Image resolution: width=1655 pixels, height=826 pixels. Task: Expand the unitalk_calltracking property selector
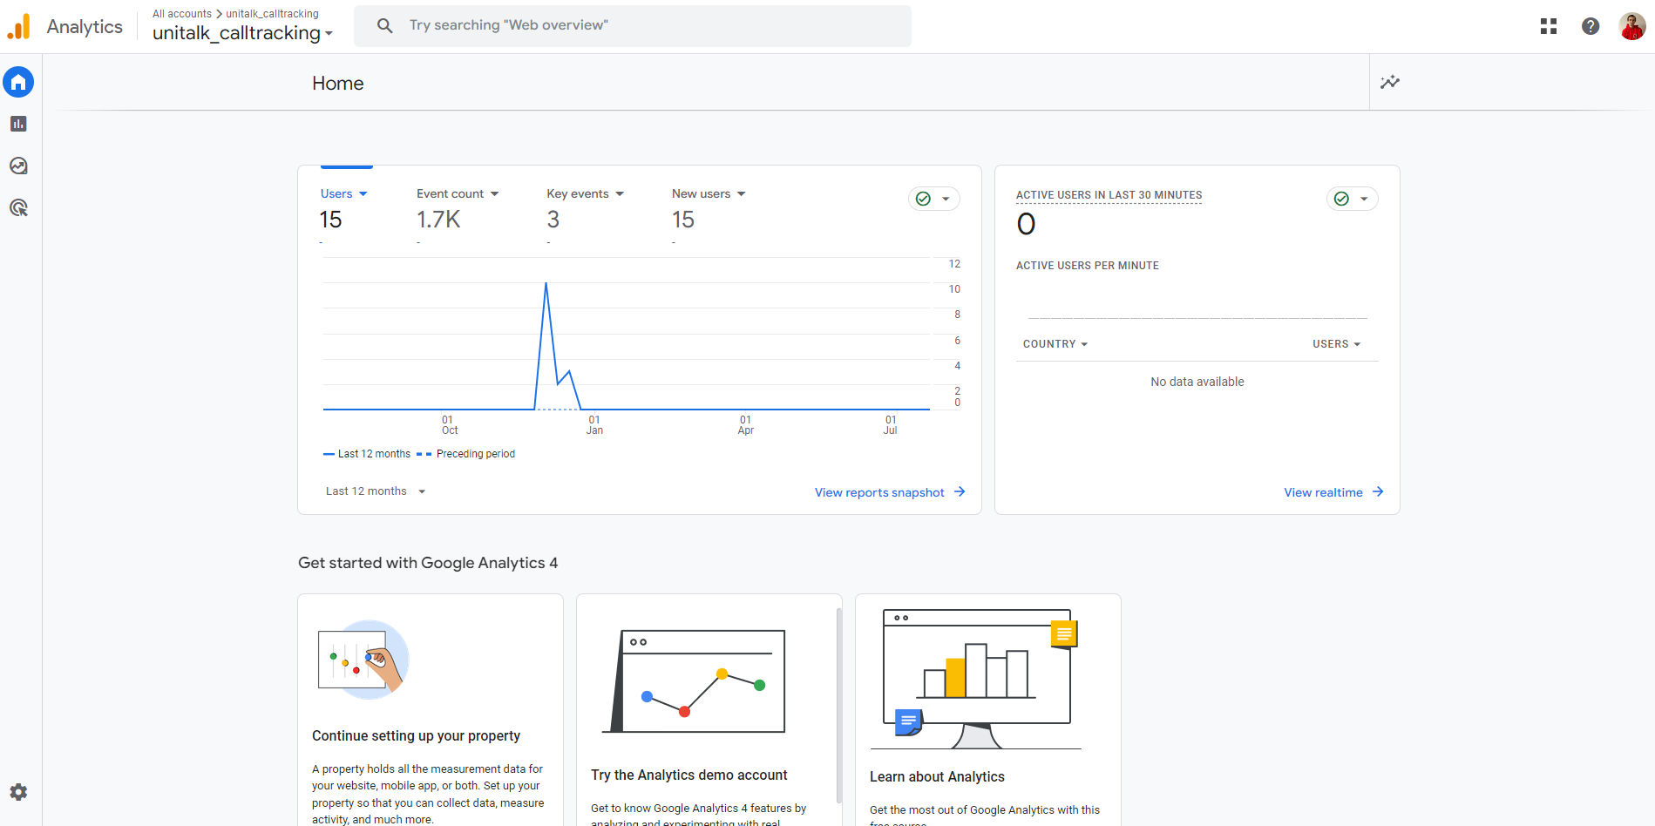(x=242, y=33)
